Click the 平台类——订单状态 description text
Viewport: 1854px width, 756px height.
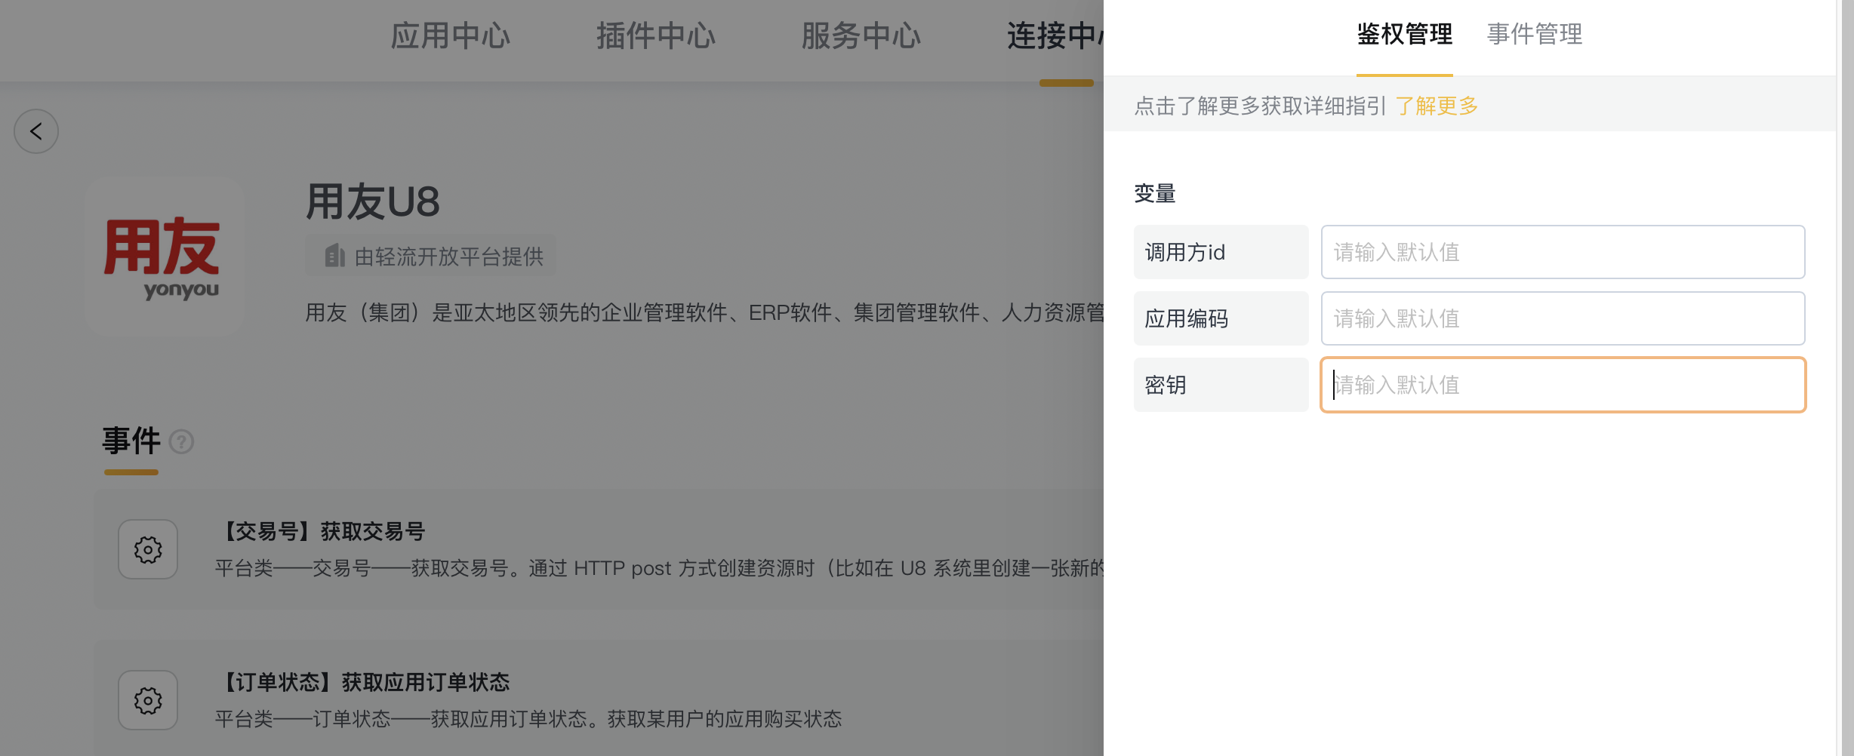click(x=528, y=719)
